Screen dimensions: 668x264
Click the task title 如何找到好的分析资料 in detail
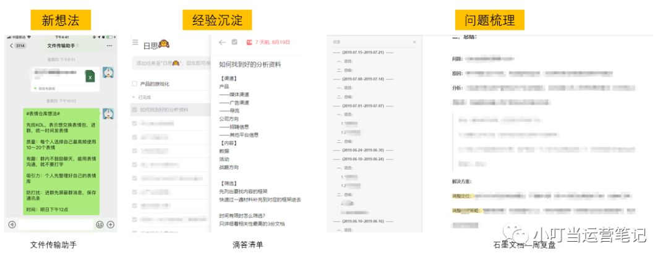[250, 65]
